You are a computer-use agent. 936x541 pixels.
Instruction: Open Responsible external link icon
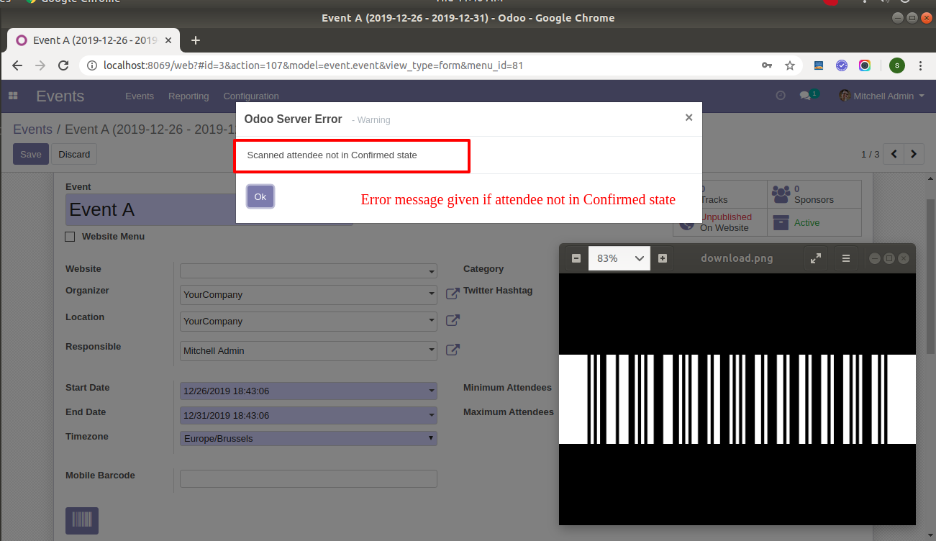pyautogui.click(x=453, y=350)
